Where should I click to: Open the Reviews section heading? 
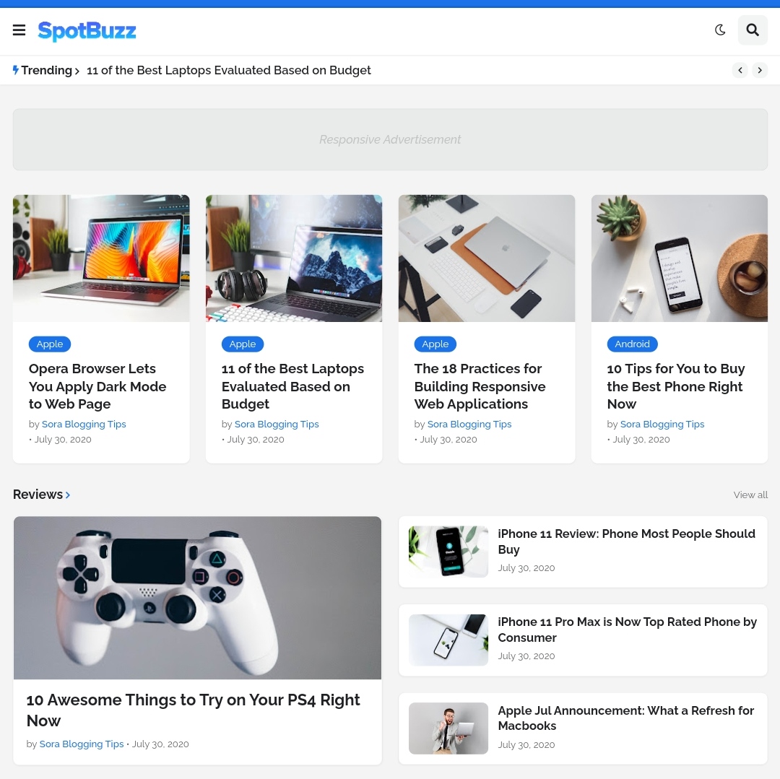coord(38,494)
